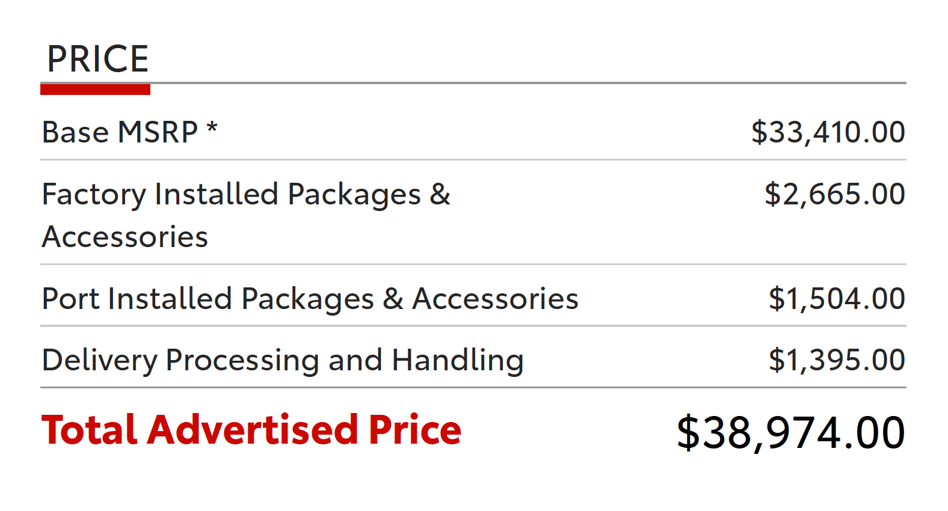This screenshot has width=948, height=511.
Task: Click the gray header line right of PRICE
Action: (x=528, y=83)
